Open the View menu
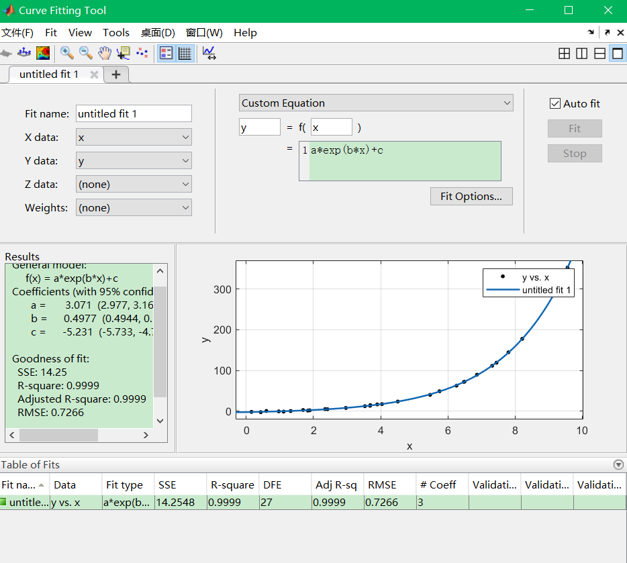Image resolution: width=627 pixels, height=563 pixels. click(x=80, y=33)
